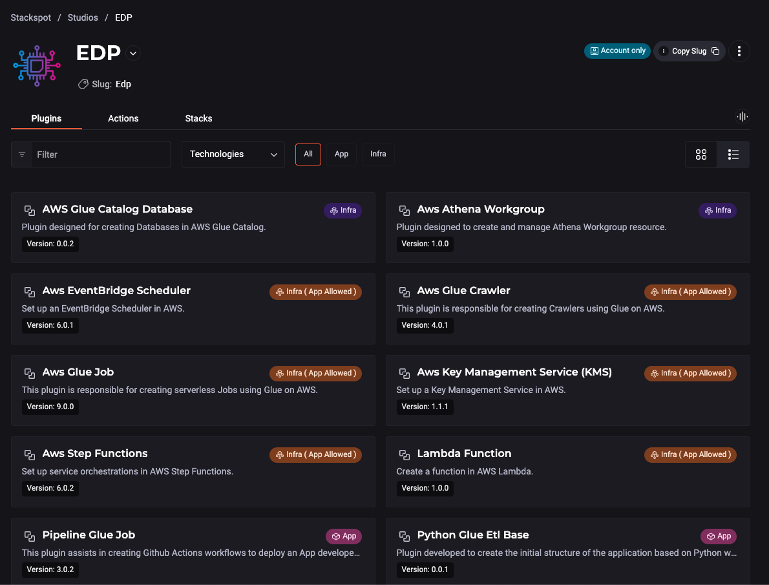Click Infra (App Allowed) badge on Aws Glue Crawler
The height and width of the screenshot is (585, 769).
[691, 292]
